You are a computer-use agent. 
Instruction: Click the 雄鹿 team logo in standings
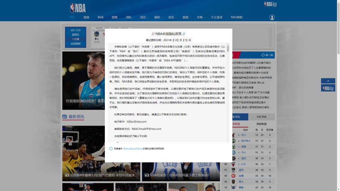(x=233, y=146)
